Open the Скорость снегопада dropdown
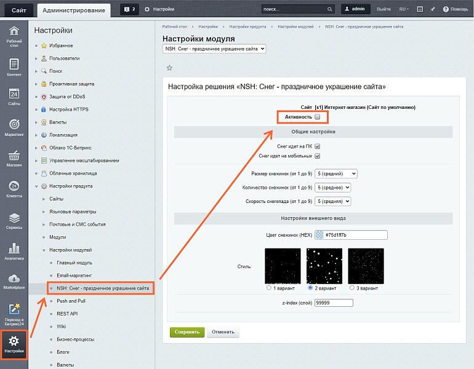This screenshot has height=369, width=474. (332, 201)
